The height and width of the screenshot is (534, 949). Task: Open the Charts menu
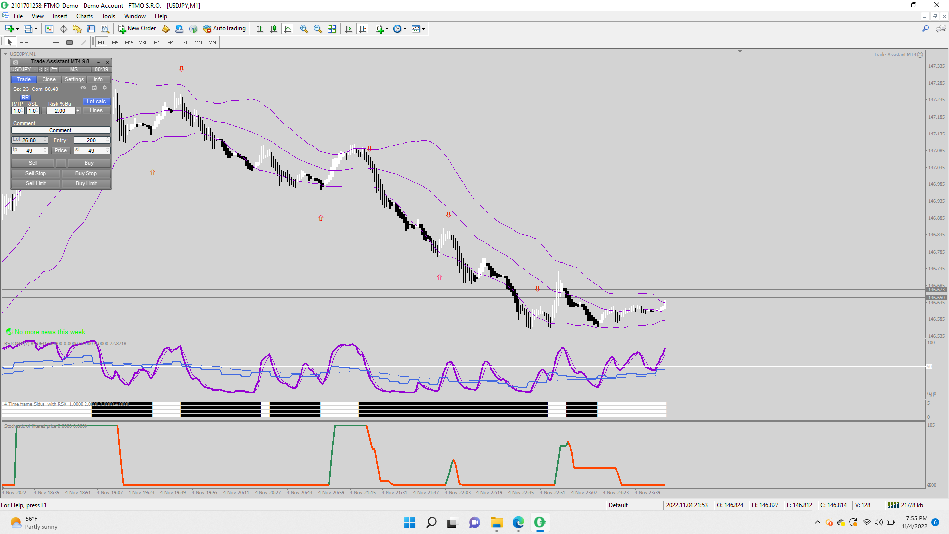84,16
